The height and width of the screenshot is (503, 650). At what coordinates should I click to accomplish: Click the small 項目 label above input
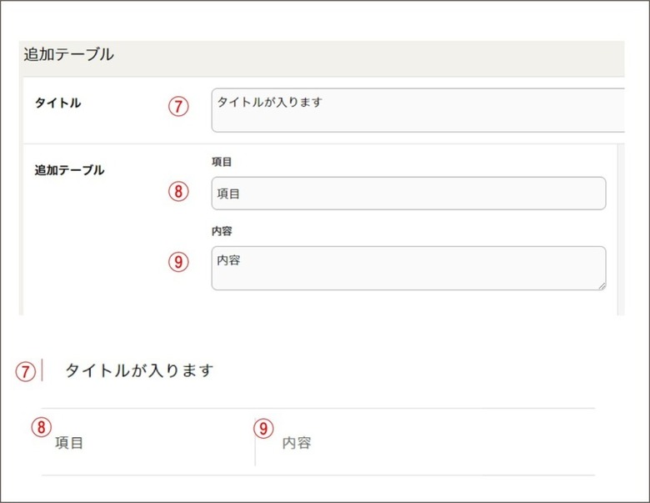[222, 162]
